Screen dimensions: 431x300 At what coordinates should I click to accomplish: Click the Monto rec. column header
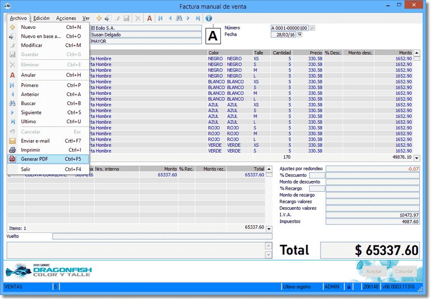tap(211, 169)
